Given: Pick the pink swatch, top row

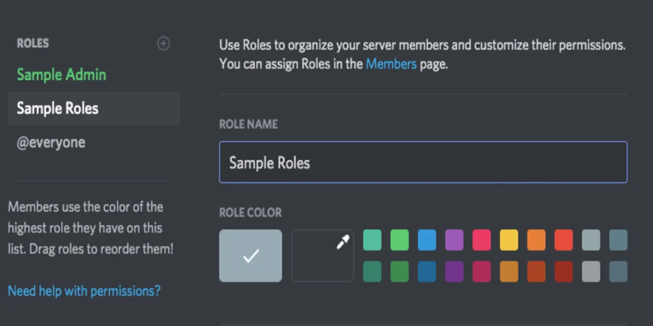Looking at the screenshot, I should pyautogui.click(x=482, y=240).
